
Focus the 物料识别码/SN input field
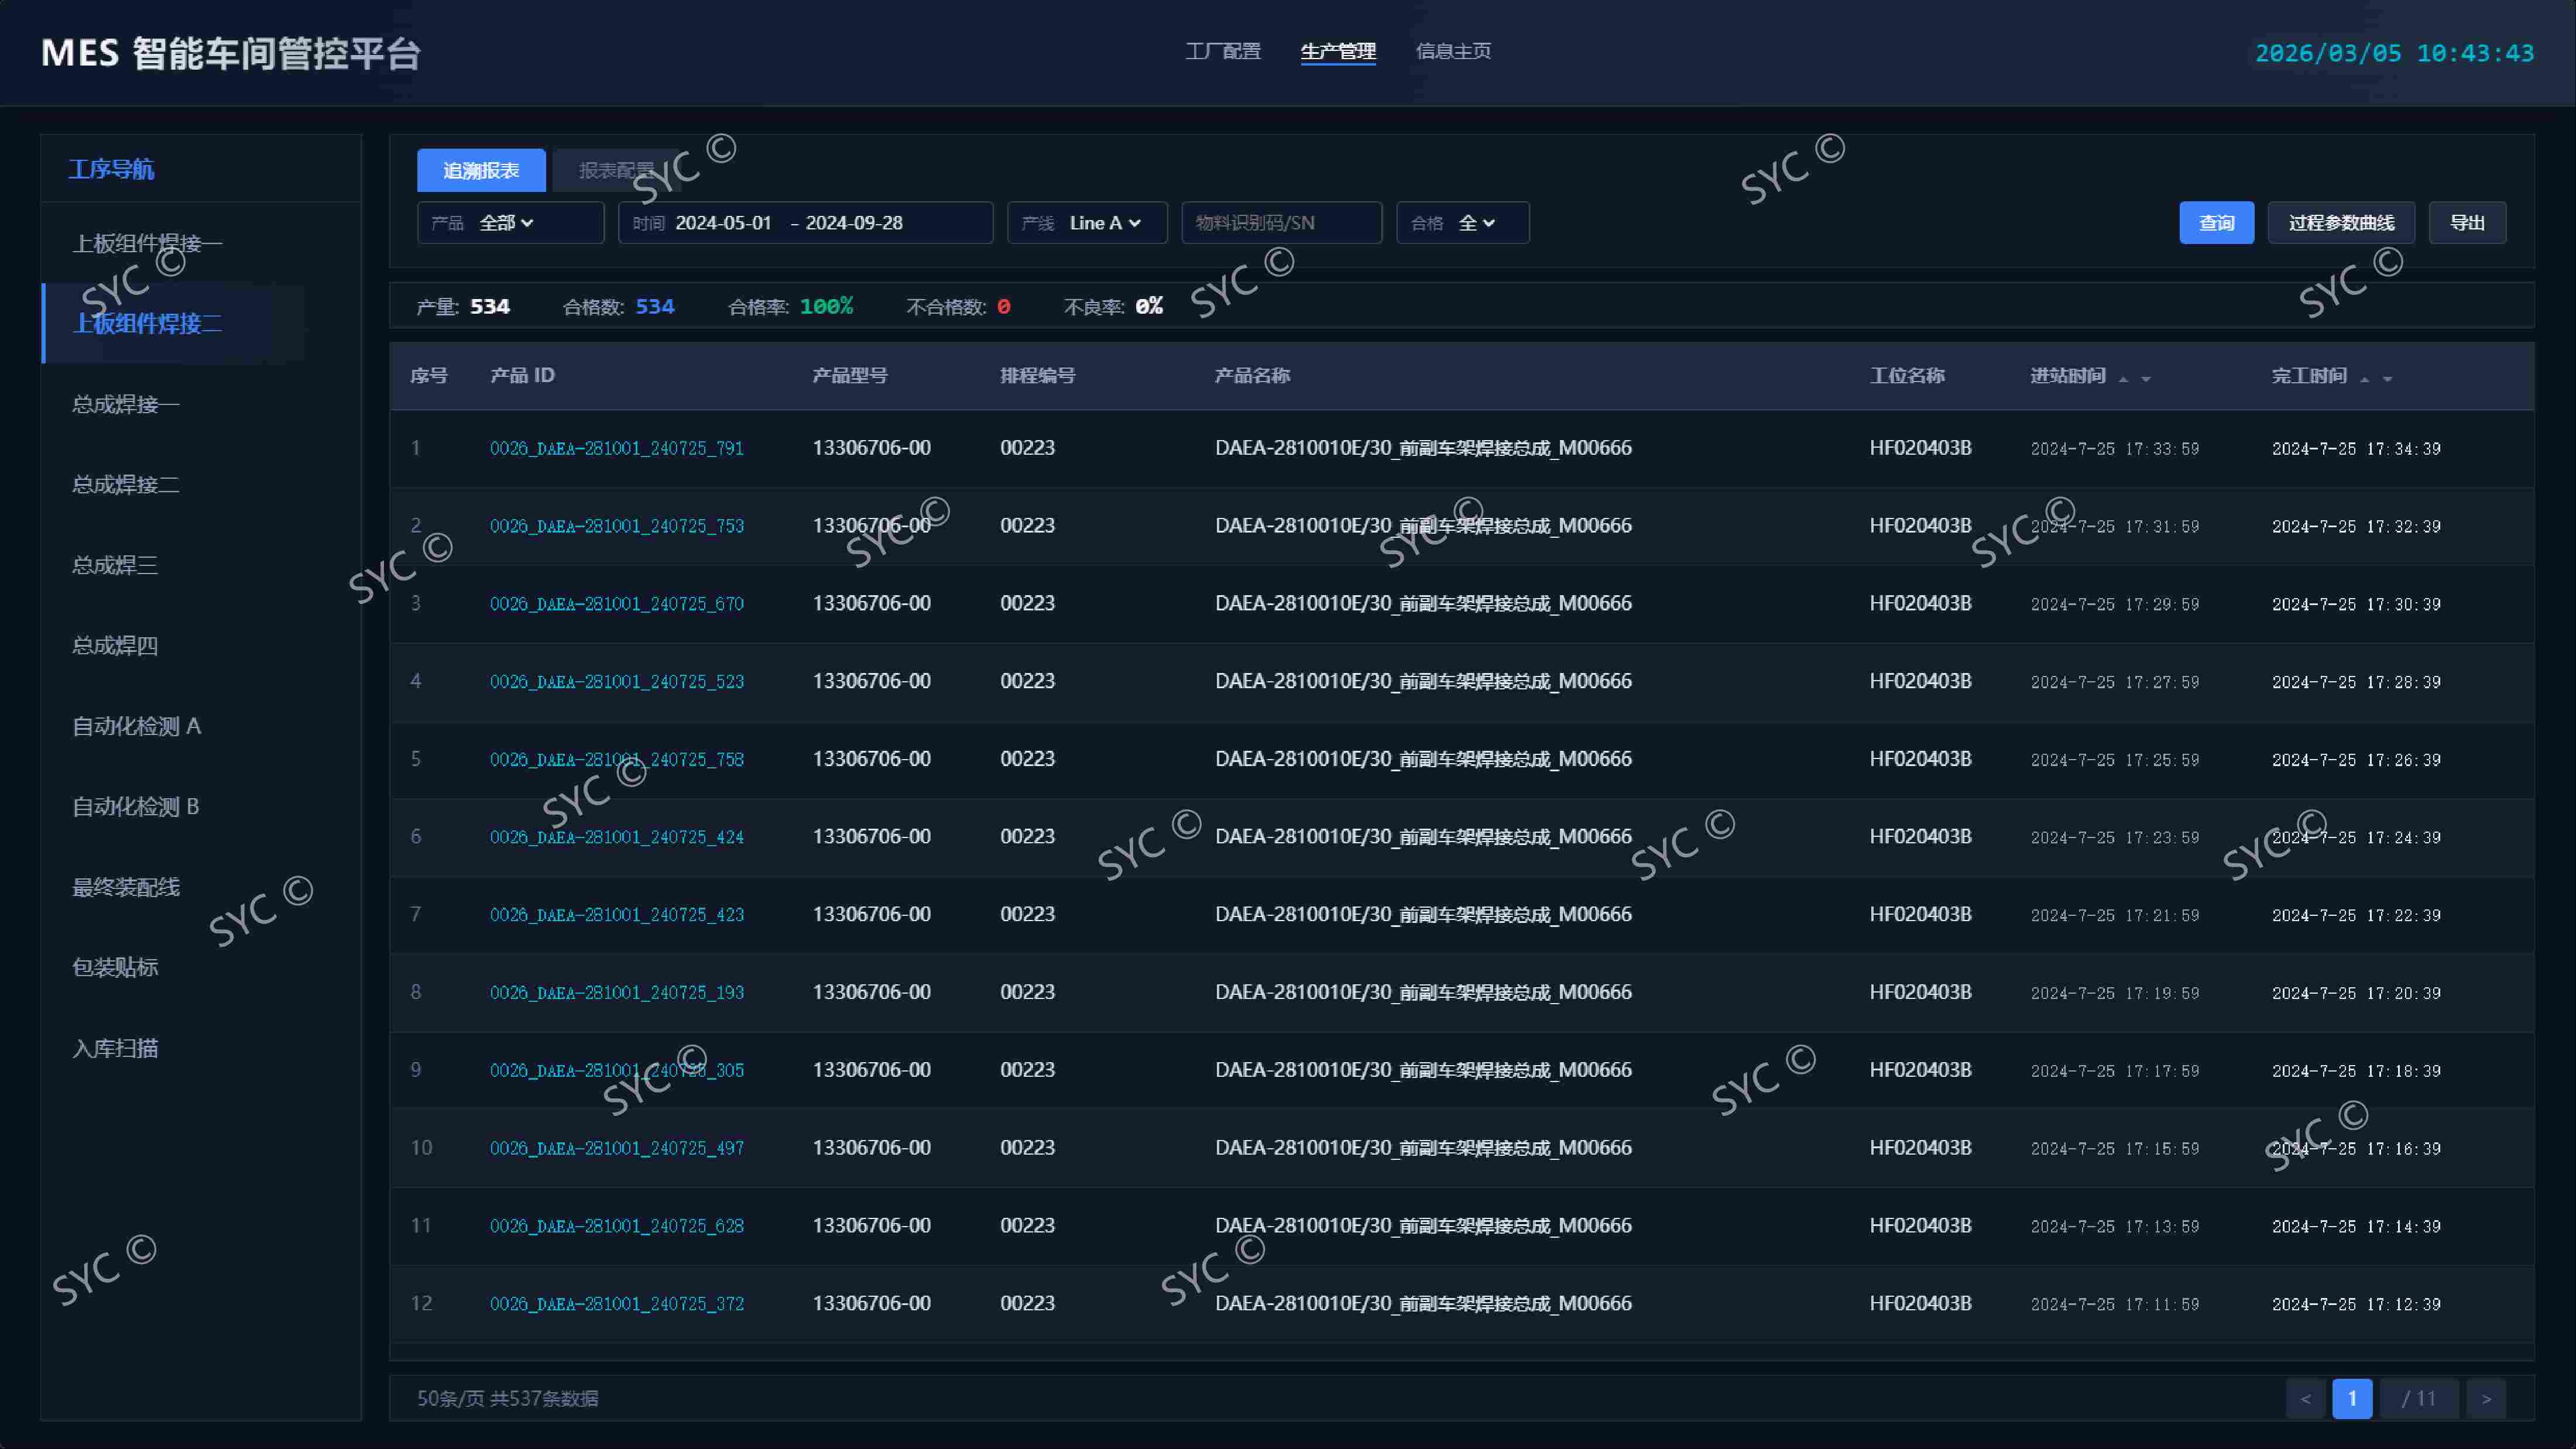tap(1282, 223)
